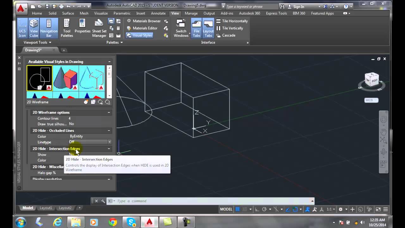This screenshot has width=405, height=228.
Task: Click Tile Vertically
Action: coord(230,28)
